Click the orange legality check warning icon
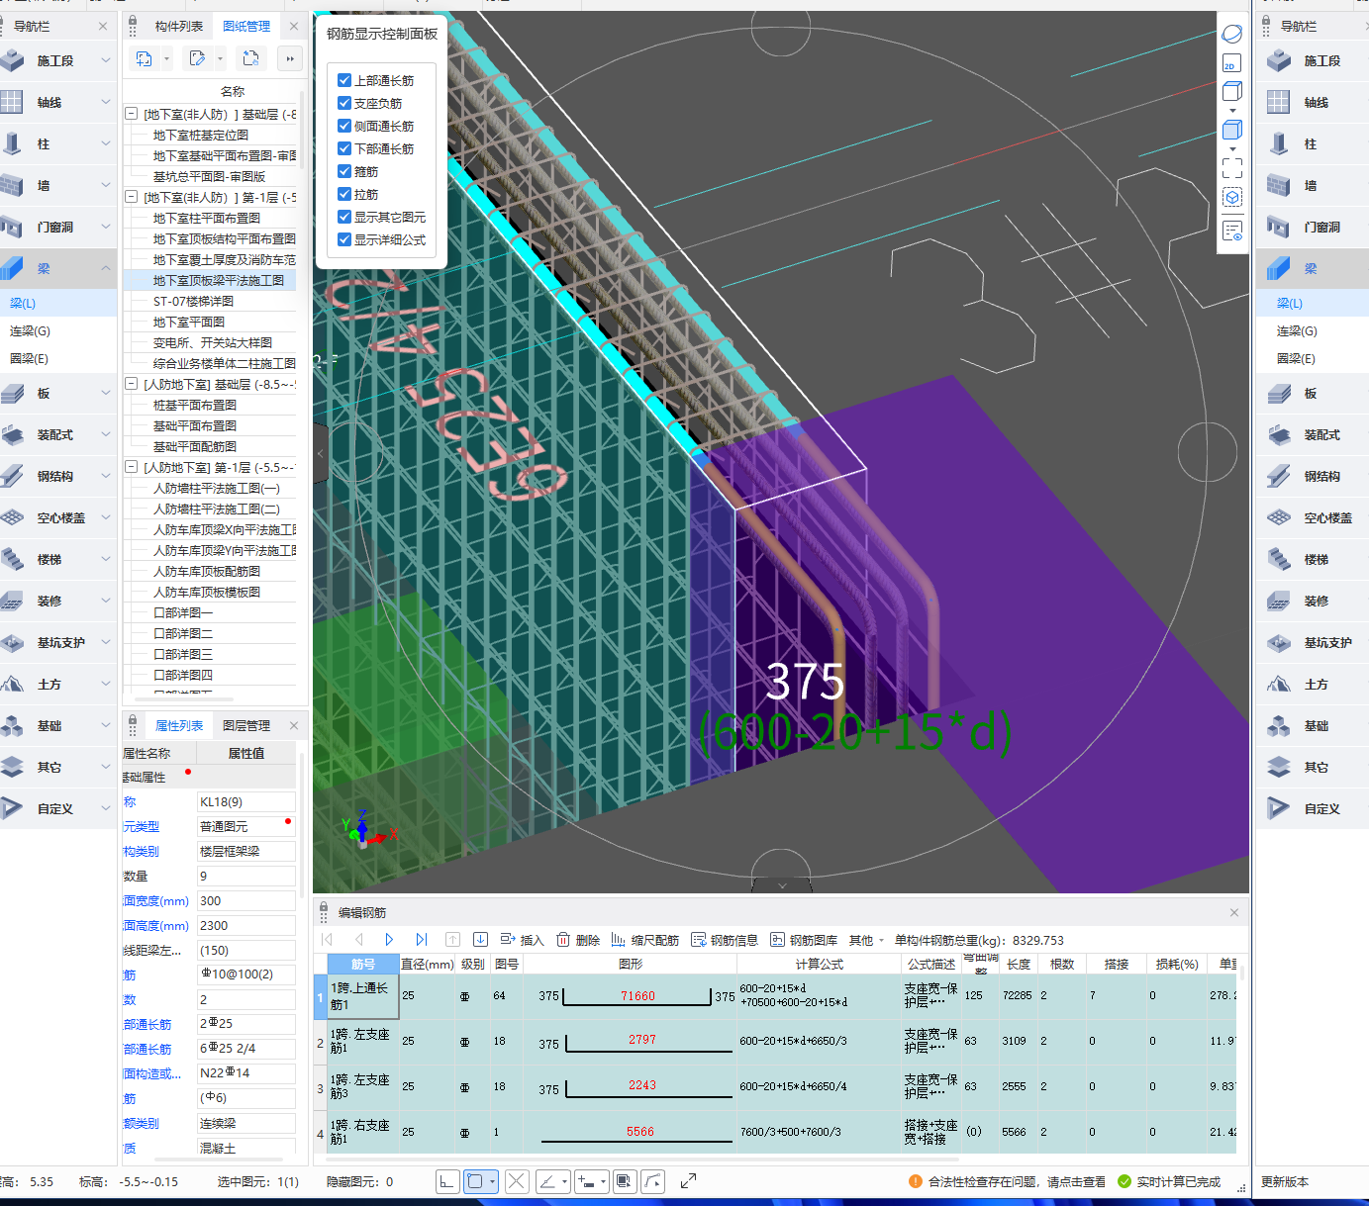This screenshot has height=1206, width=1369. pyautogui.click(x=915, y=1181)
